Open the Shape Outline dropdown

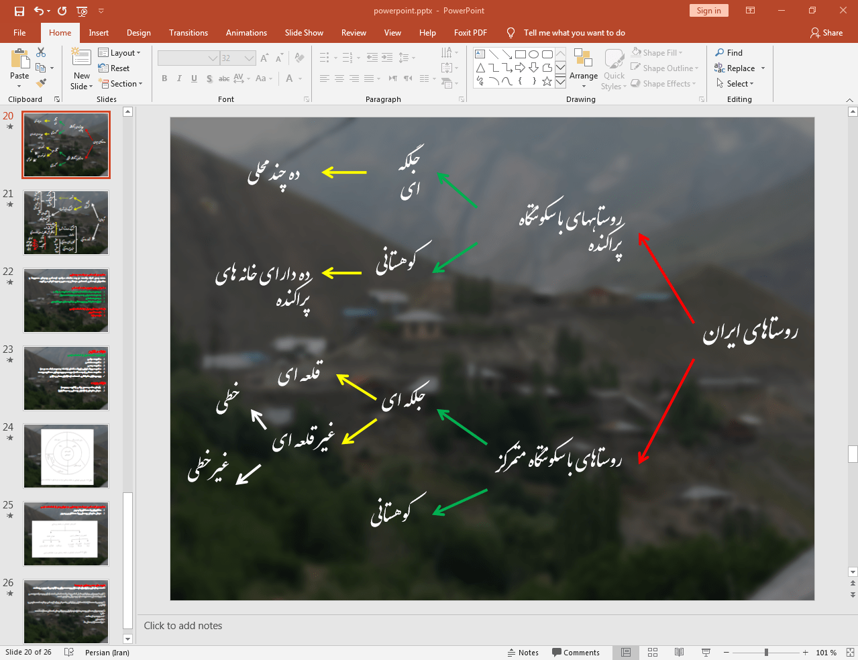[665, 68]
